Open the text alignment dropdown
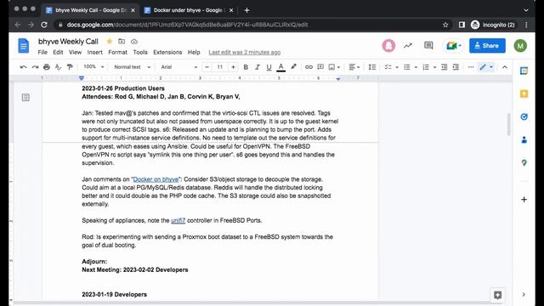The height and width of the screenshot is (306, 544). (354, 67)
